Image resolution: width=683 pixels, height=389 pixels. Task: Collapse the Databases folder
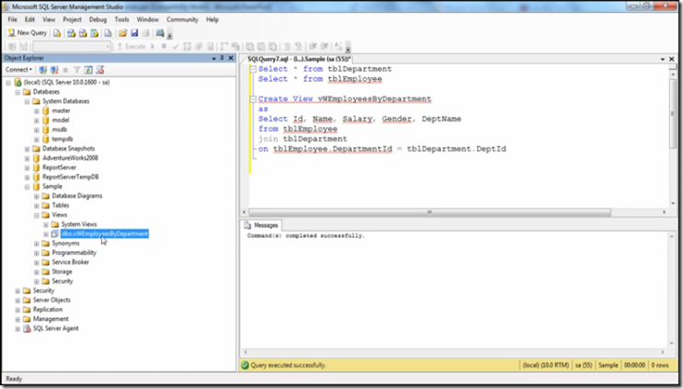(x=17, y=92)
